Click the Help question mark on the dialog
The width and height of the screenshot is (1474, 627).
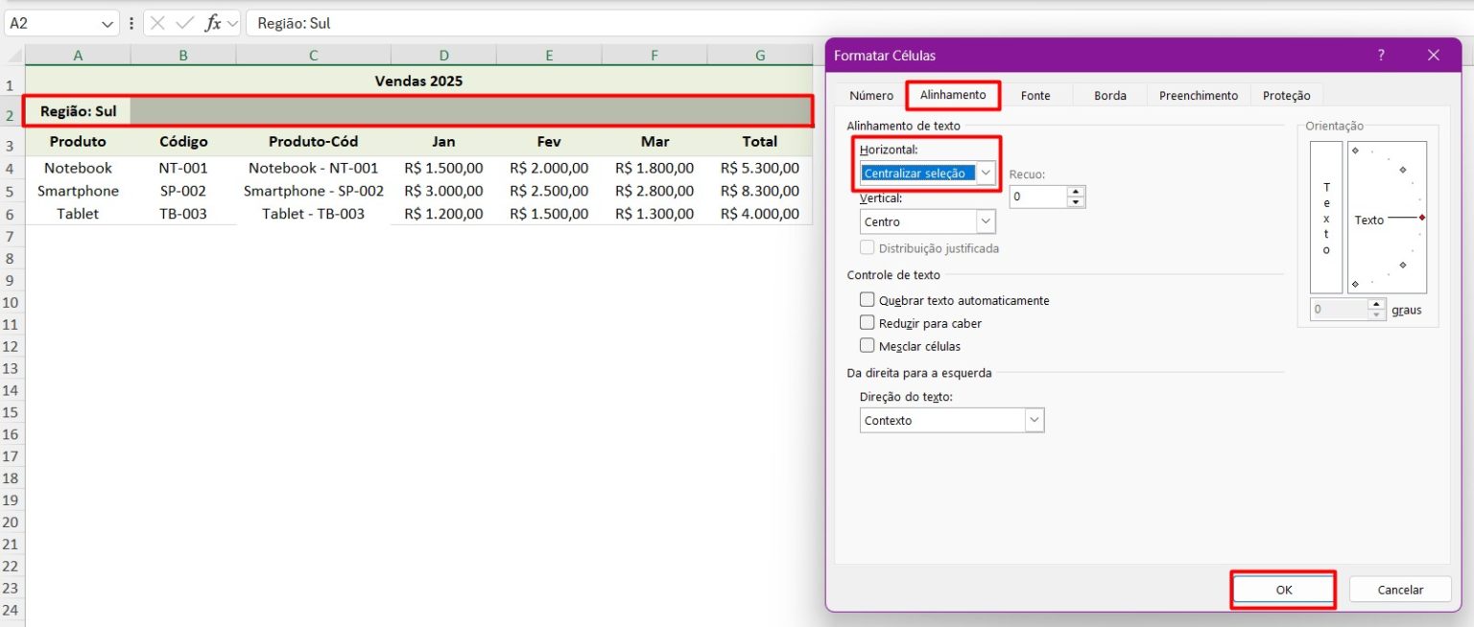(1381, 55)
